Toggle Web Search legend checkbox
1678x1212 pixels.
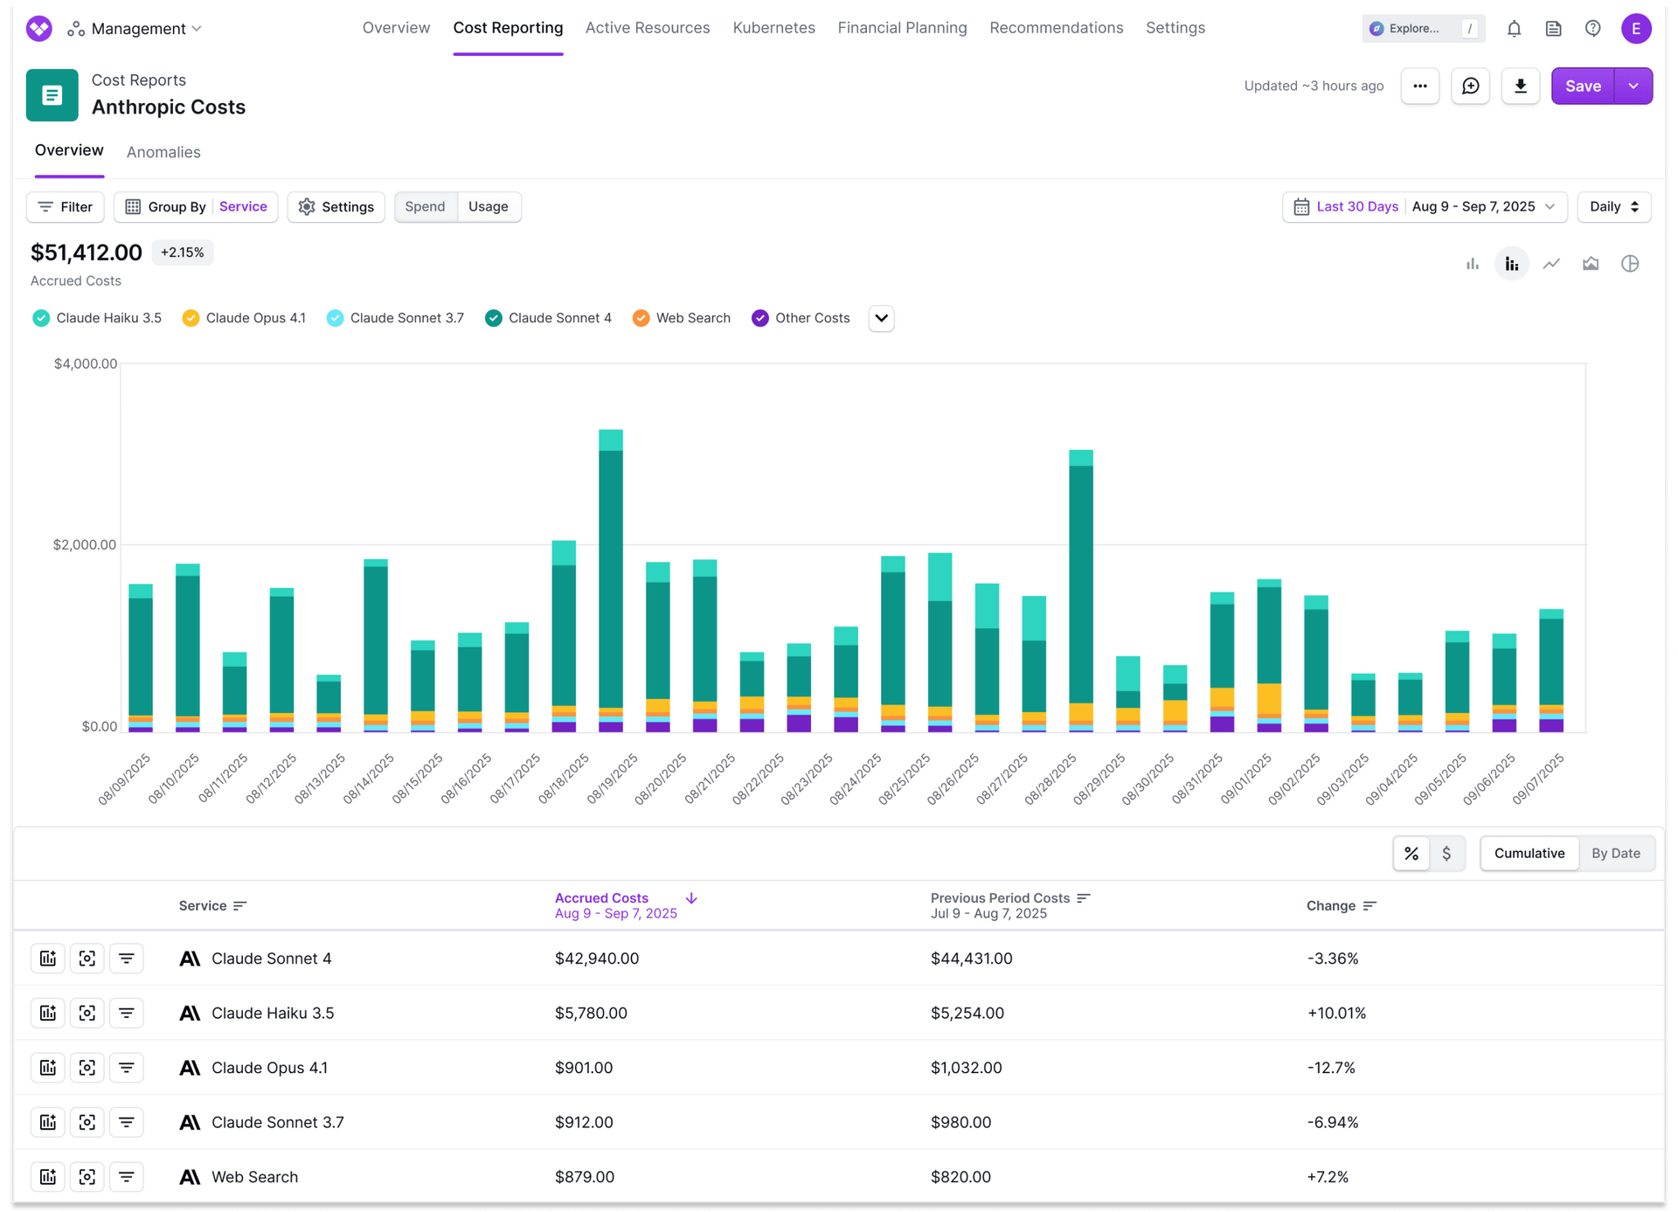pyautogui.click(x=641, y=318)
